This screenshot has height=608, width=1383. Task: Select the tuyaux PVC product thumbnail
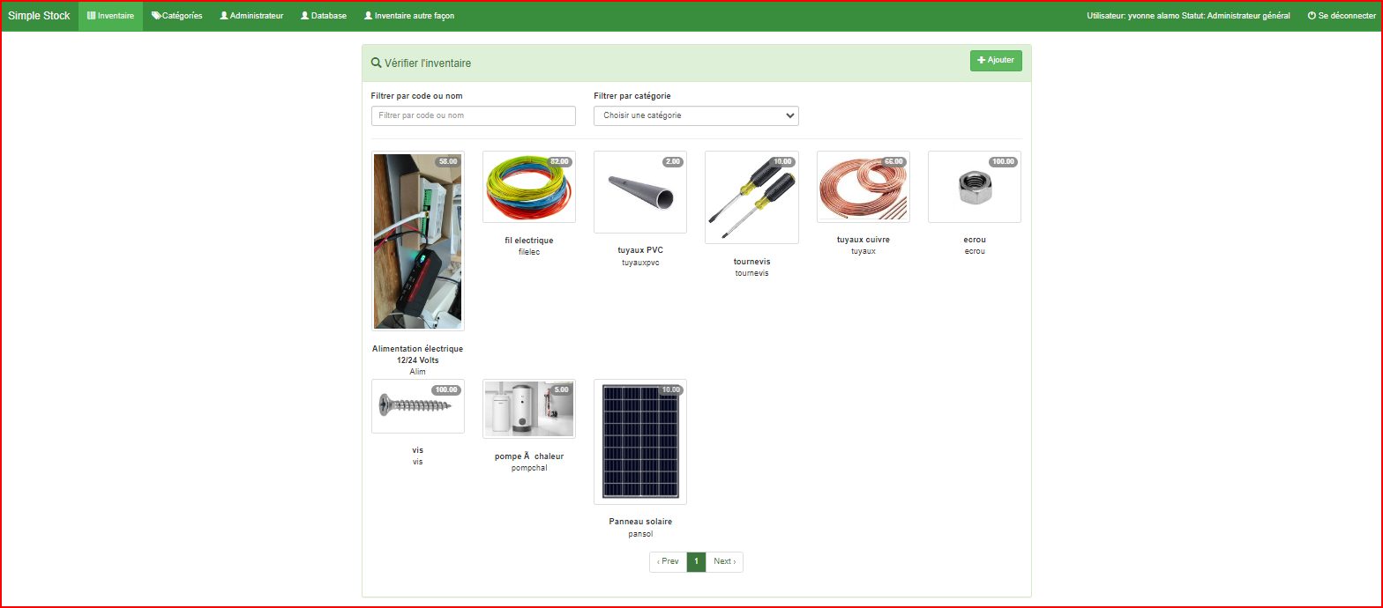(639, 192)
